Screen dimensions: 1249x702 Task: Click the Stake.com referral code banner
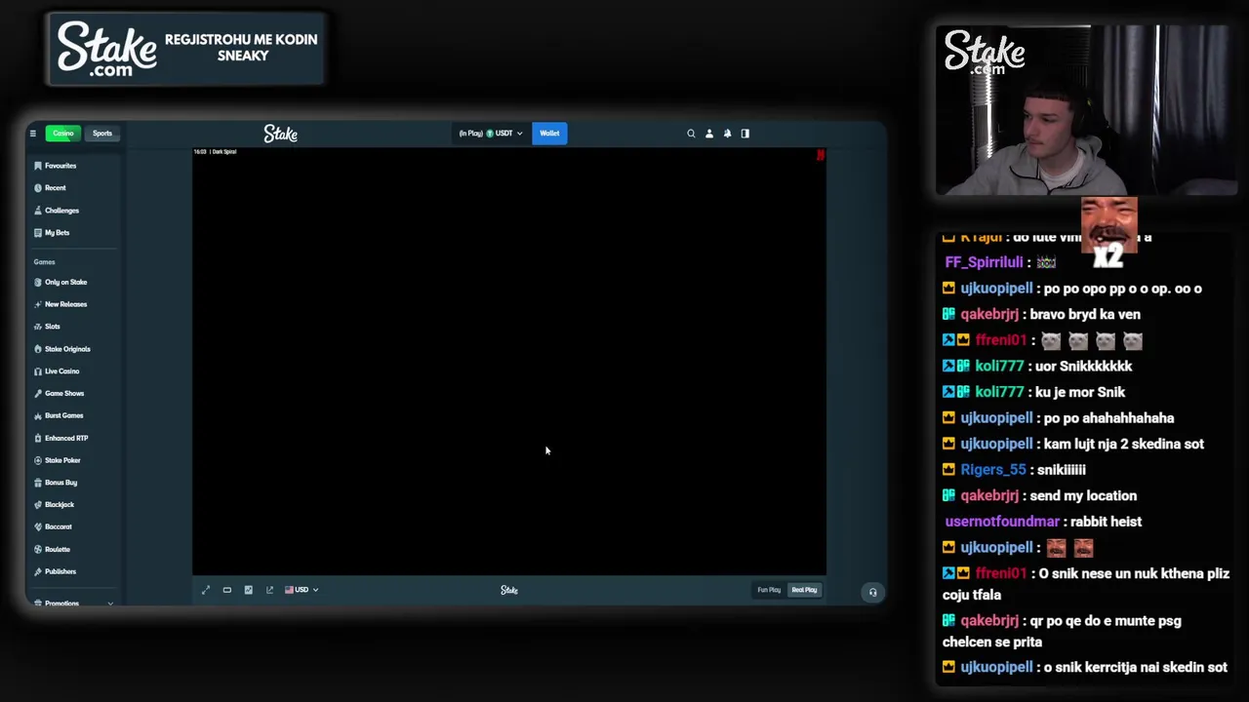pyautogui.click(x=185, y=49)
